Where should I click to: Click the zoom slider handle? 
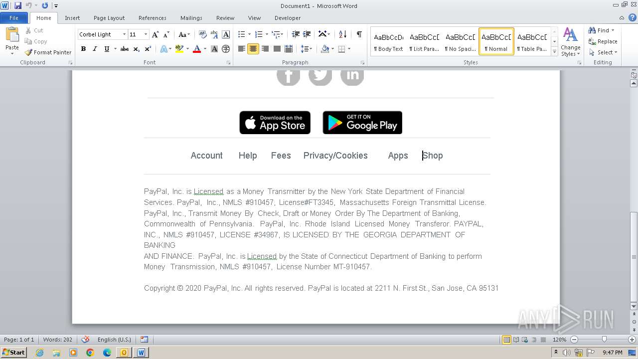604,340
